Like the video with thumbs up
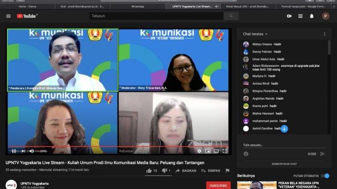The width and height of the screenshot is (337, 189). [x=152, y=171]
